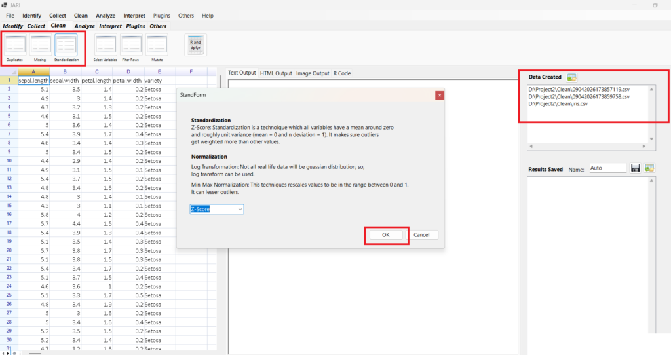Close the StandForm dialog with red X

pos(439,95)
